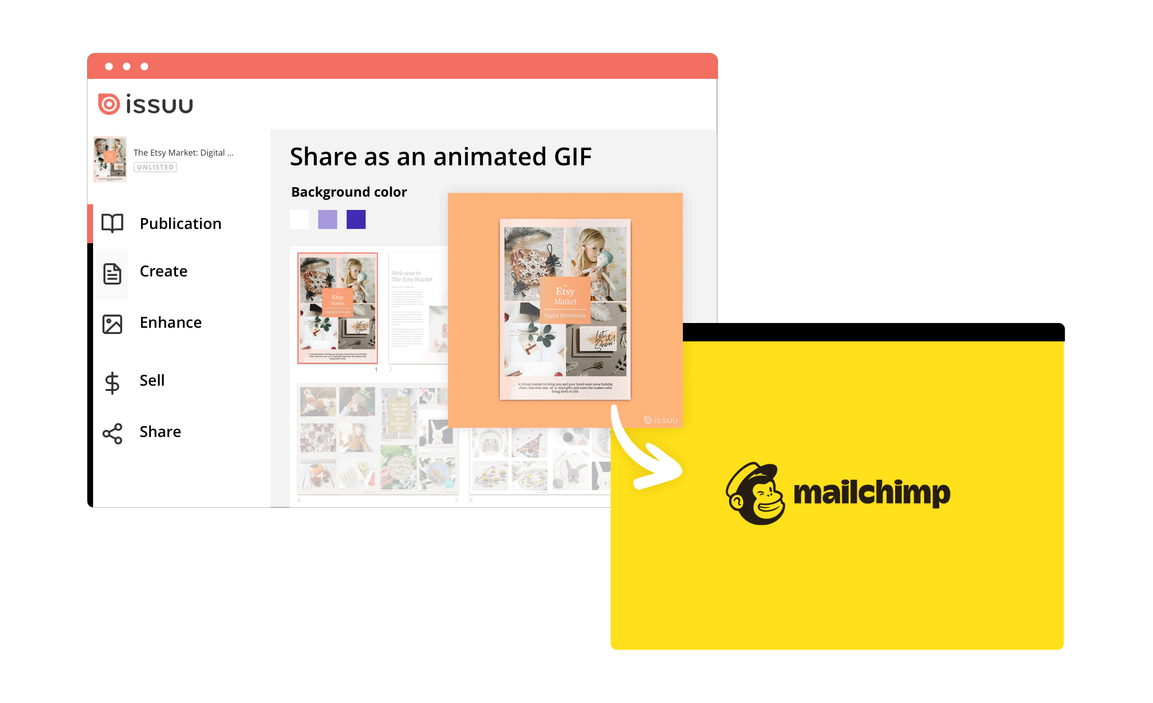Screen dimensions: 1153x703
Task: Expand the Share as animated GIF panel
Action: 441,154
